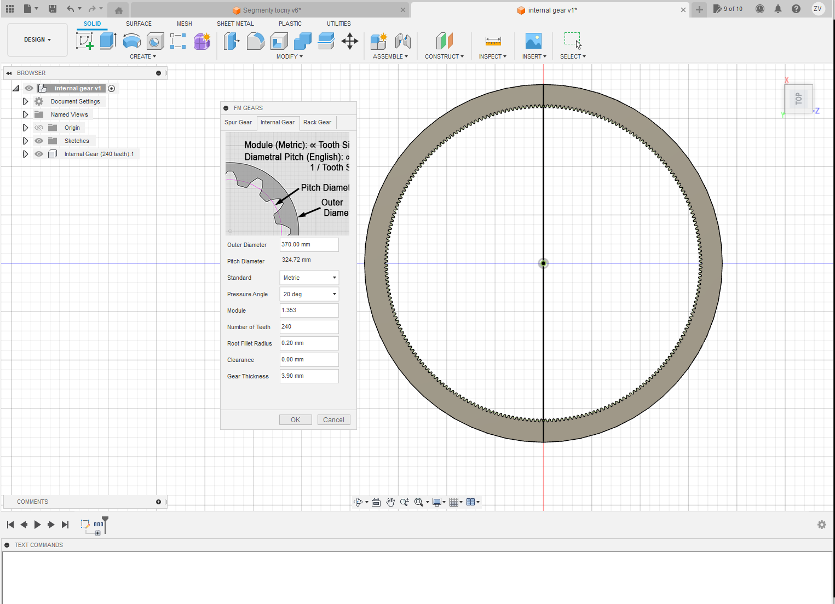Open the notifications bell icon
This screenshot has height=604, width=835.
coord(778,9)
